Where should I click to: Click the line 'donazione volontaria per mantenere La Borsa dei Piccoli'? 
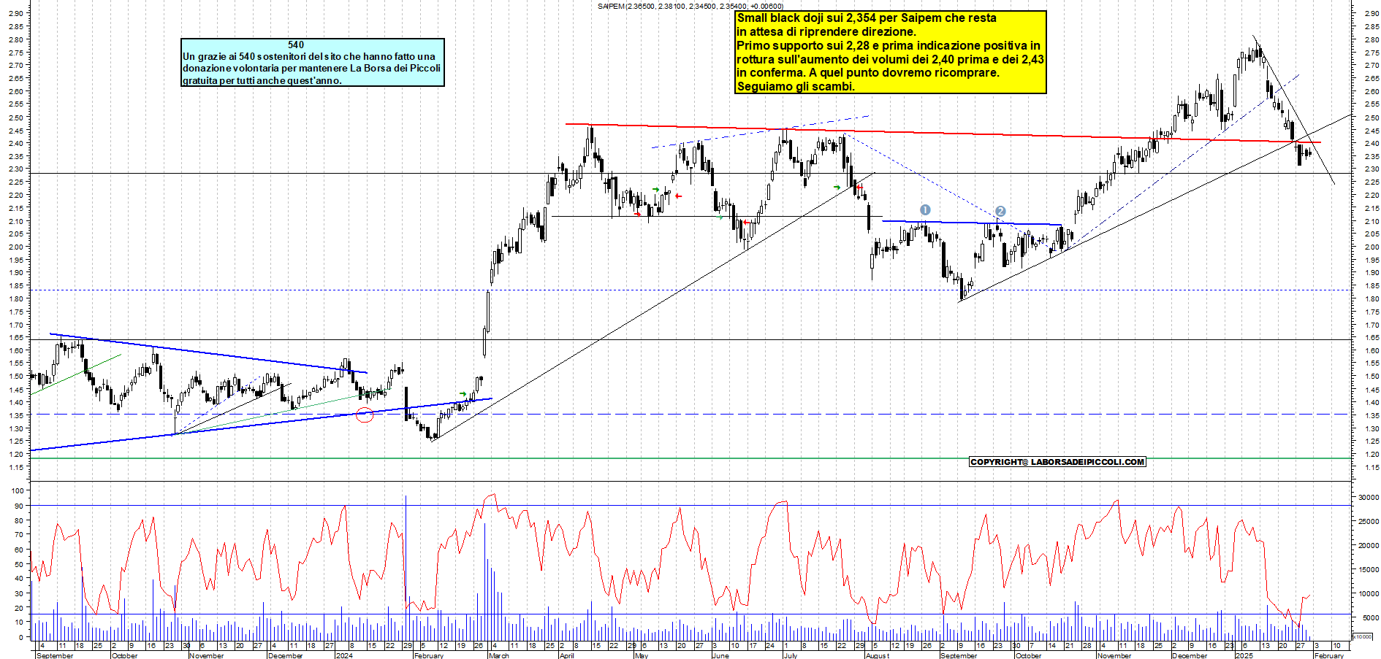coord(312,68)
